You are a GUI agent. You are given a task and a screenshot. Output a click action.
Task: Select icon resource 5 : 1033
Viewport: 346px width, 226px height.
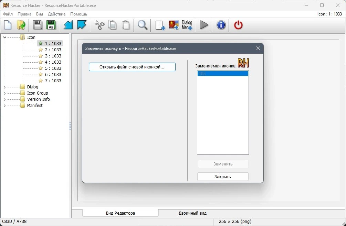tap(53, 68)
